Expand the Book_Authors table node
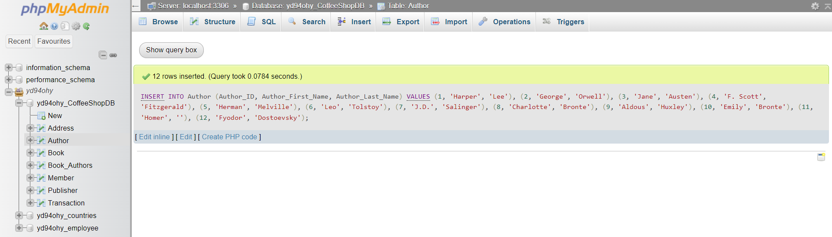 pos(30,165)
